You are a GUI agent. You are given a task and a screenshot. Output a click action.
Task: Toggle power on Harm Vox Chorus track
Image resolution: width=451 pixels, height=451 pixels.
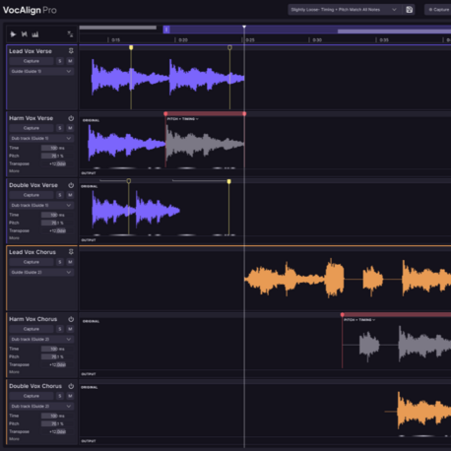tap(71, 319)
